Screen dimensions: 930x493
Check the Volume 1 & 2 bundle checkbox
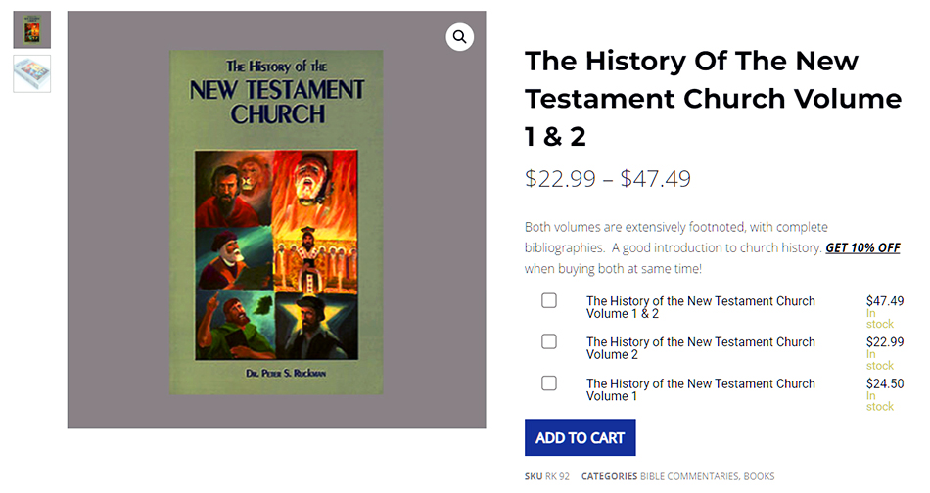pyautogui.click(x=549, y=301)
